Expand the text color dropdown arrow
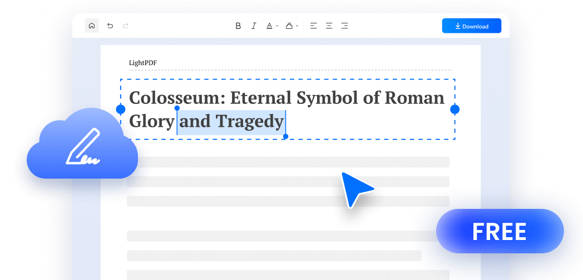Viewport: 583px width, 280px height. pos(277,26)
